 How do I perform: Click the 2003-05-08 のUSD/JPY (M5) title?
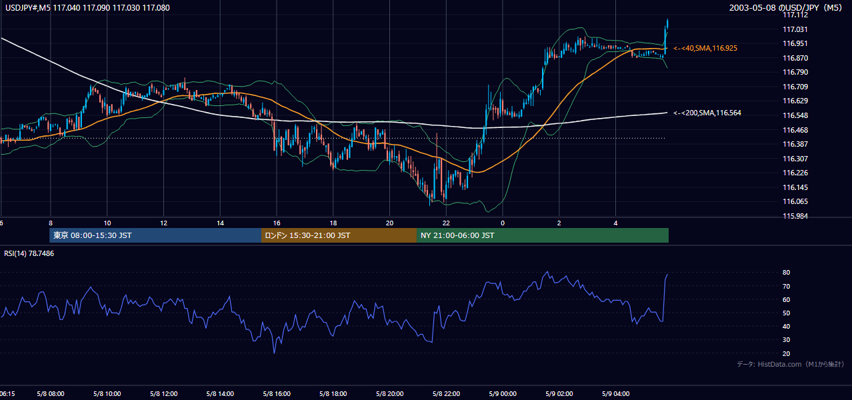(786, 8)
